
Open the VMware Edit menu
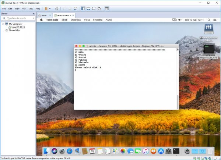coord(10,8)
